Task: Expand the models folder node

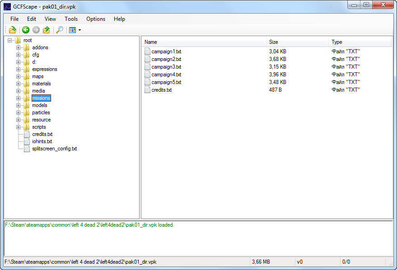Action: point(18,105)
